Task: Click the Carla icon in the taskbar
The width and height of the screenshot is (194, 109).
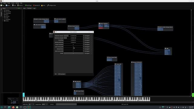Action: [29, 107]
